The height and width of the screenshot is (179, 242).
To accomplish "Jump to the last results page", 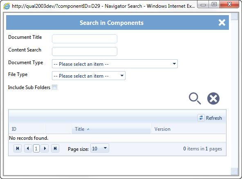I will coord(55,148).
